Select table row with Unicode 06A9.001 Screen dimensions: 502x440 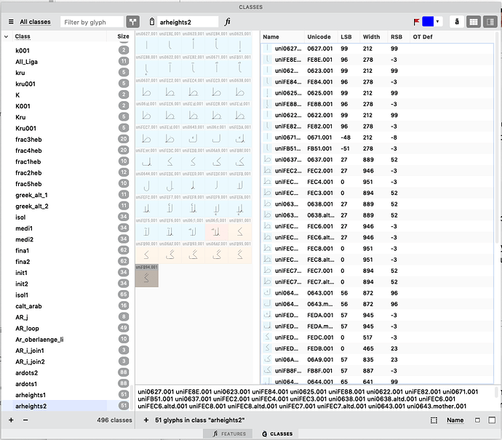(377, 359)
